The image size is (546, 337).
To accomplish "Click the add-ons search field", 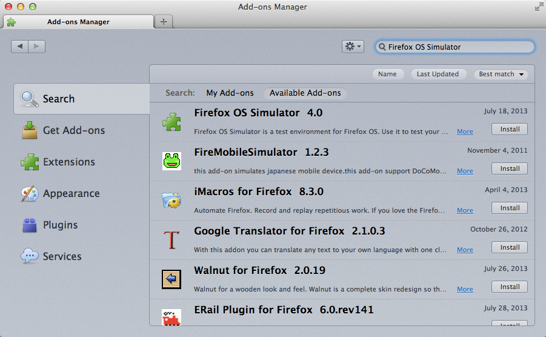I will tap(458, 47).
